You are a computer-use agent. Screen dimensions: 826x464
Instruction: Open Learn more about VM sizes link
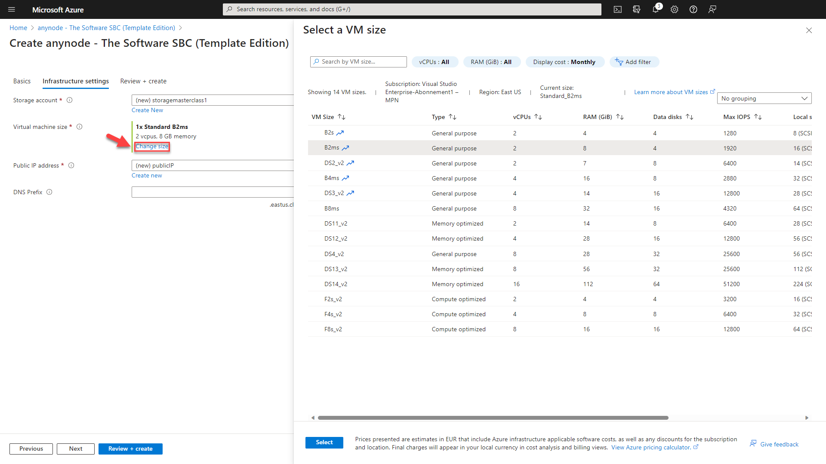tap(674, 92)
